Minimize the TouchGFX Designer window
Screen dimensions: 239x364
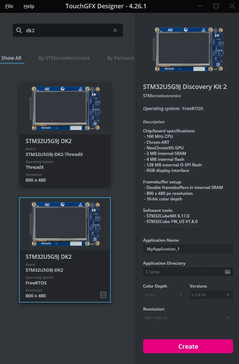200,6
